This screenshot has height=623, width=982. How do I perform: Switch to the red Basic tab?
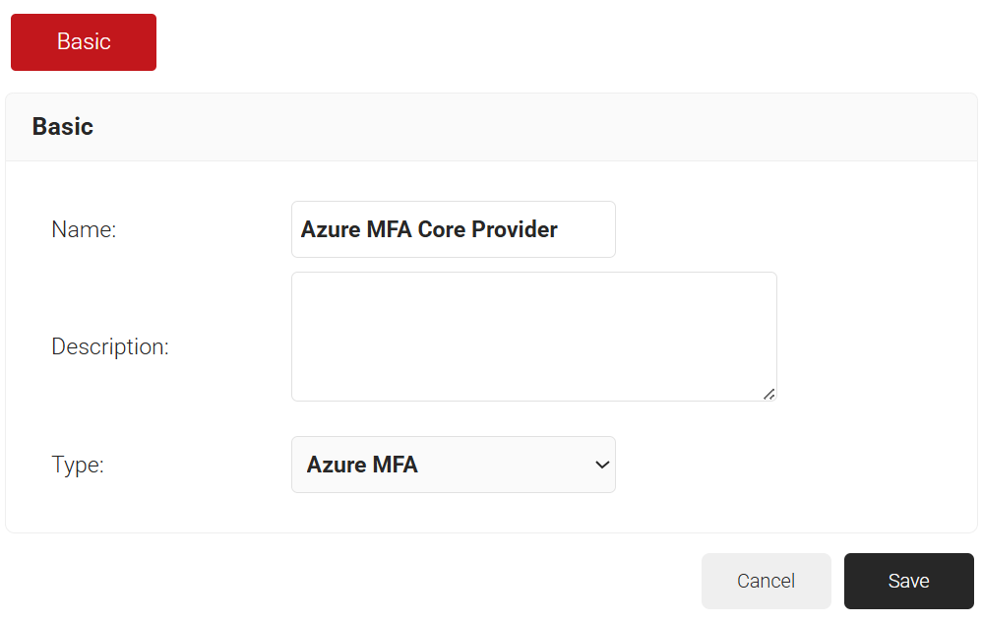pyautogui.click(x=84, y=42)
